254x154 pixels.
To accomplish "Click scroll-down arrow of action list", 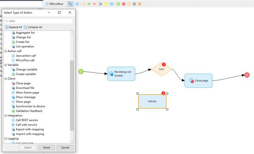I will (72, 141).
